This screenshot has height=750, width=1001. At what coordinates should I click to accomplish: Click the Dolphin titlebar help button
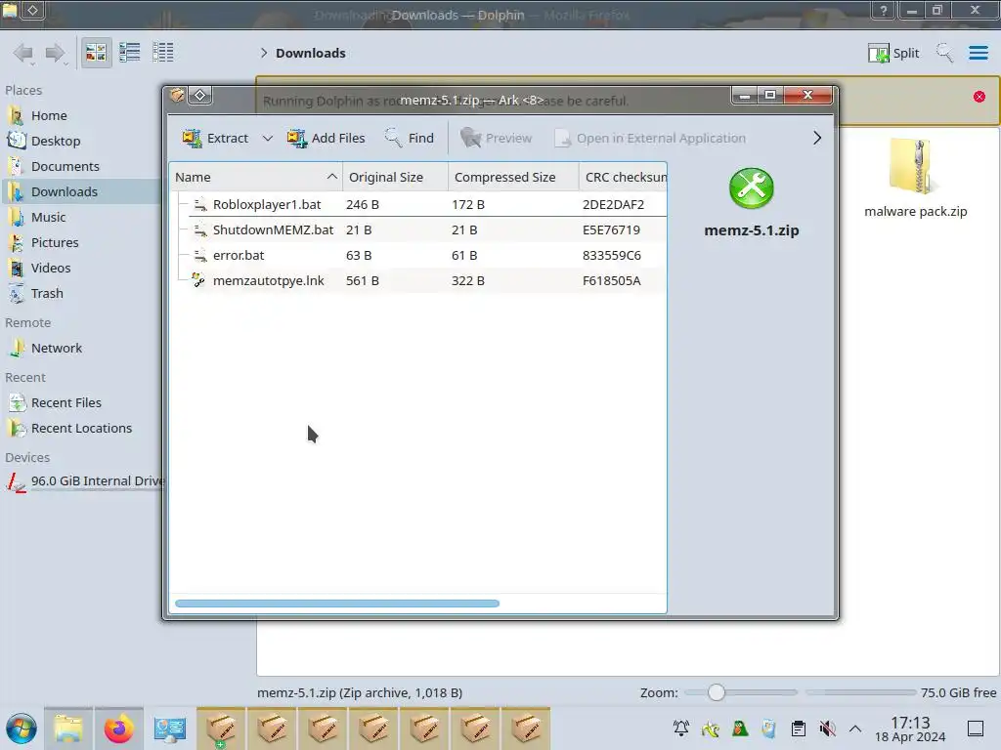pyautogui.click(x=883, y=10)
